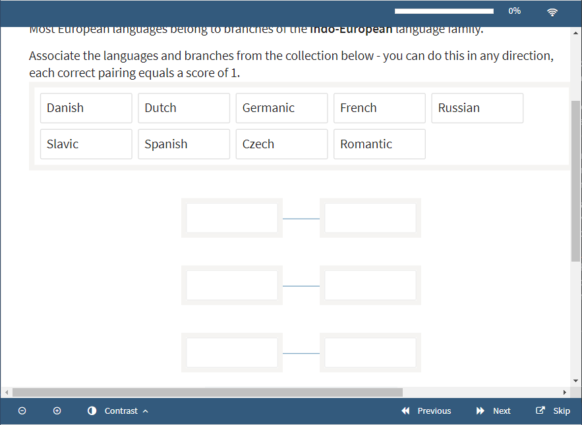Click the Wi-Fi connection status icon
This screenshot has width=582, height=425.
552,12
